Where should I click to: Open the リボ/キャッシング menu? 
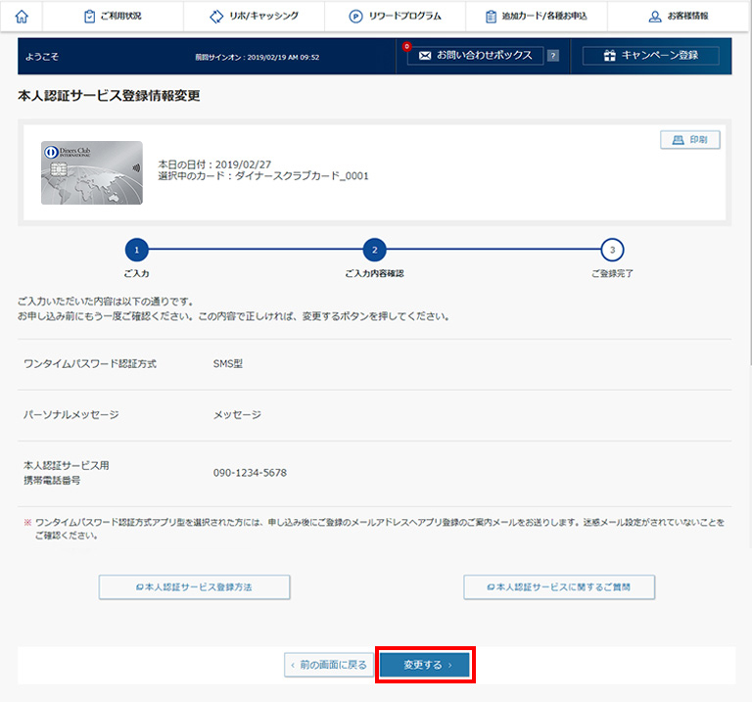[x=255, y=17]
